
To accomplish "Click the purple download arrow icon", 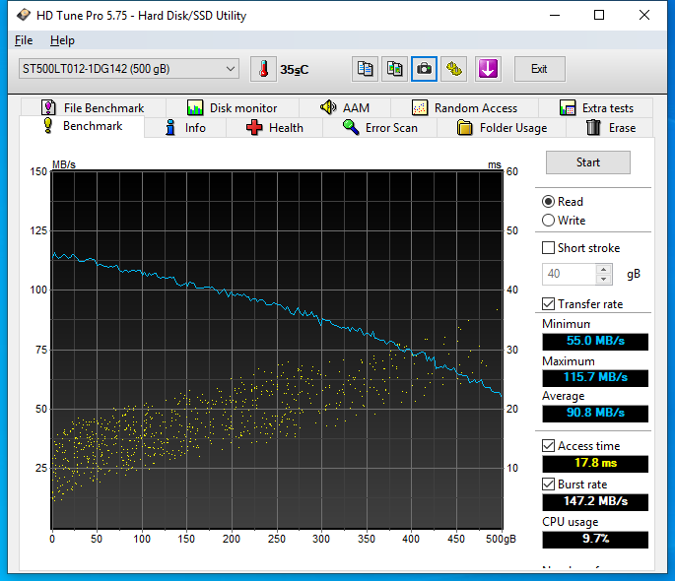I will [x=488, y=69].
